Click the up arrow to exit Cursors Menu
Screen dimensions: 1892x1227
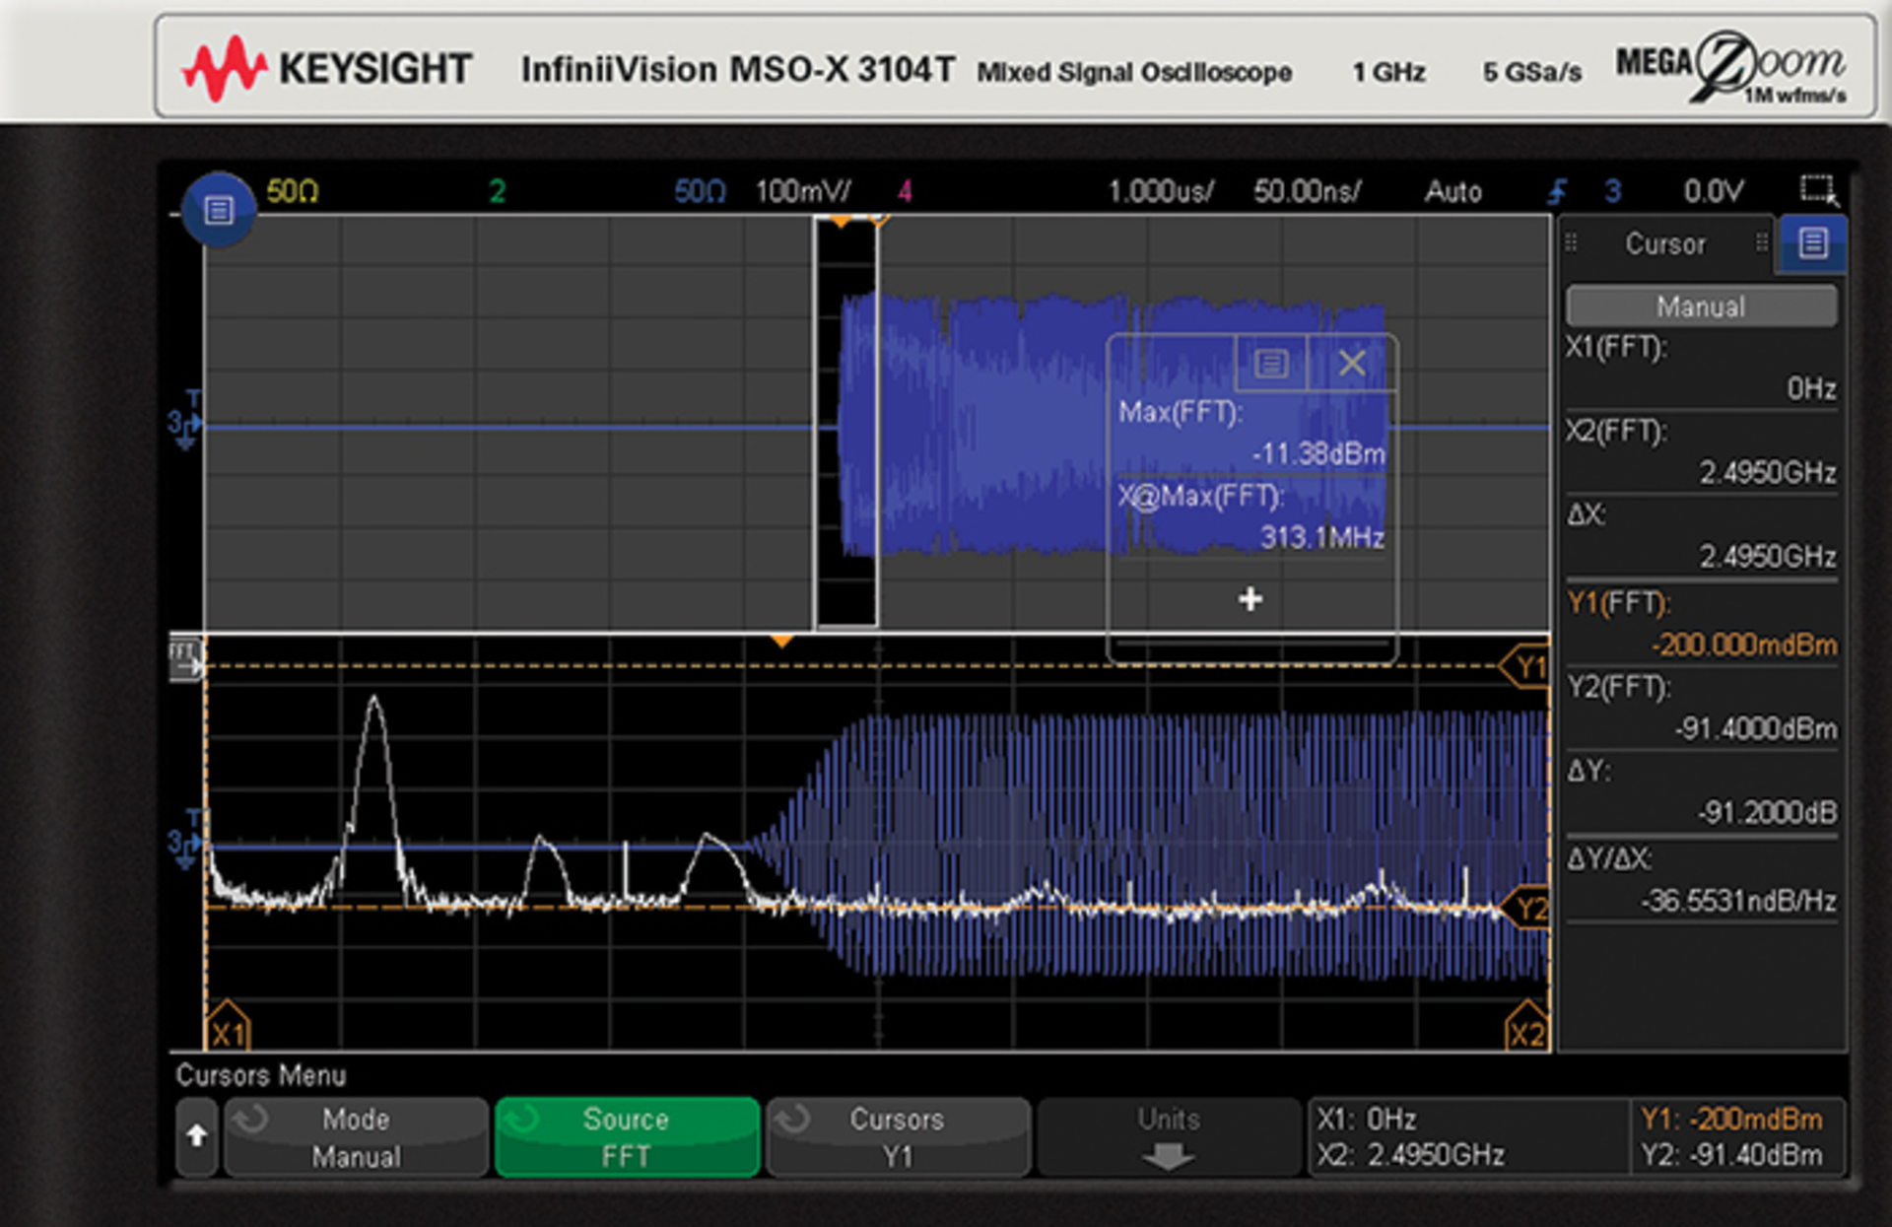[x=197, y=1136]
